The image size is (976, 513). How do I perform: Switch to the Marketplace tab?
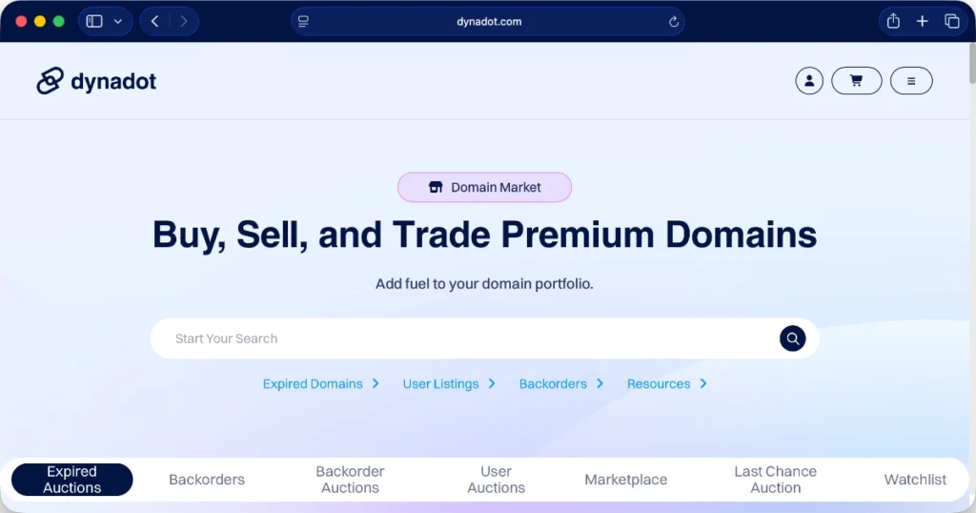tap(625, 480)
